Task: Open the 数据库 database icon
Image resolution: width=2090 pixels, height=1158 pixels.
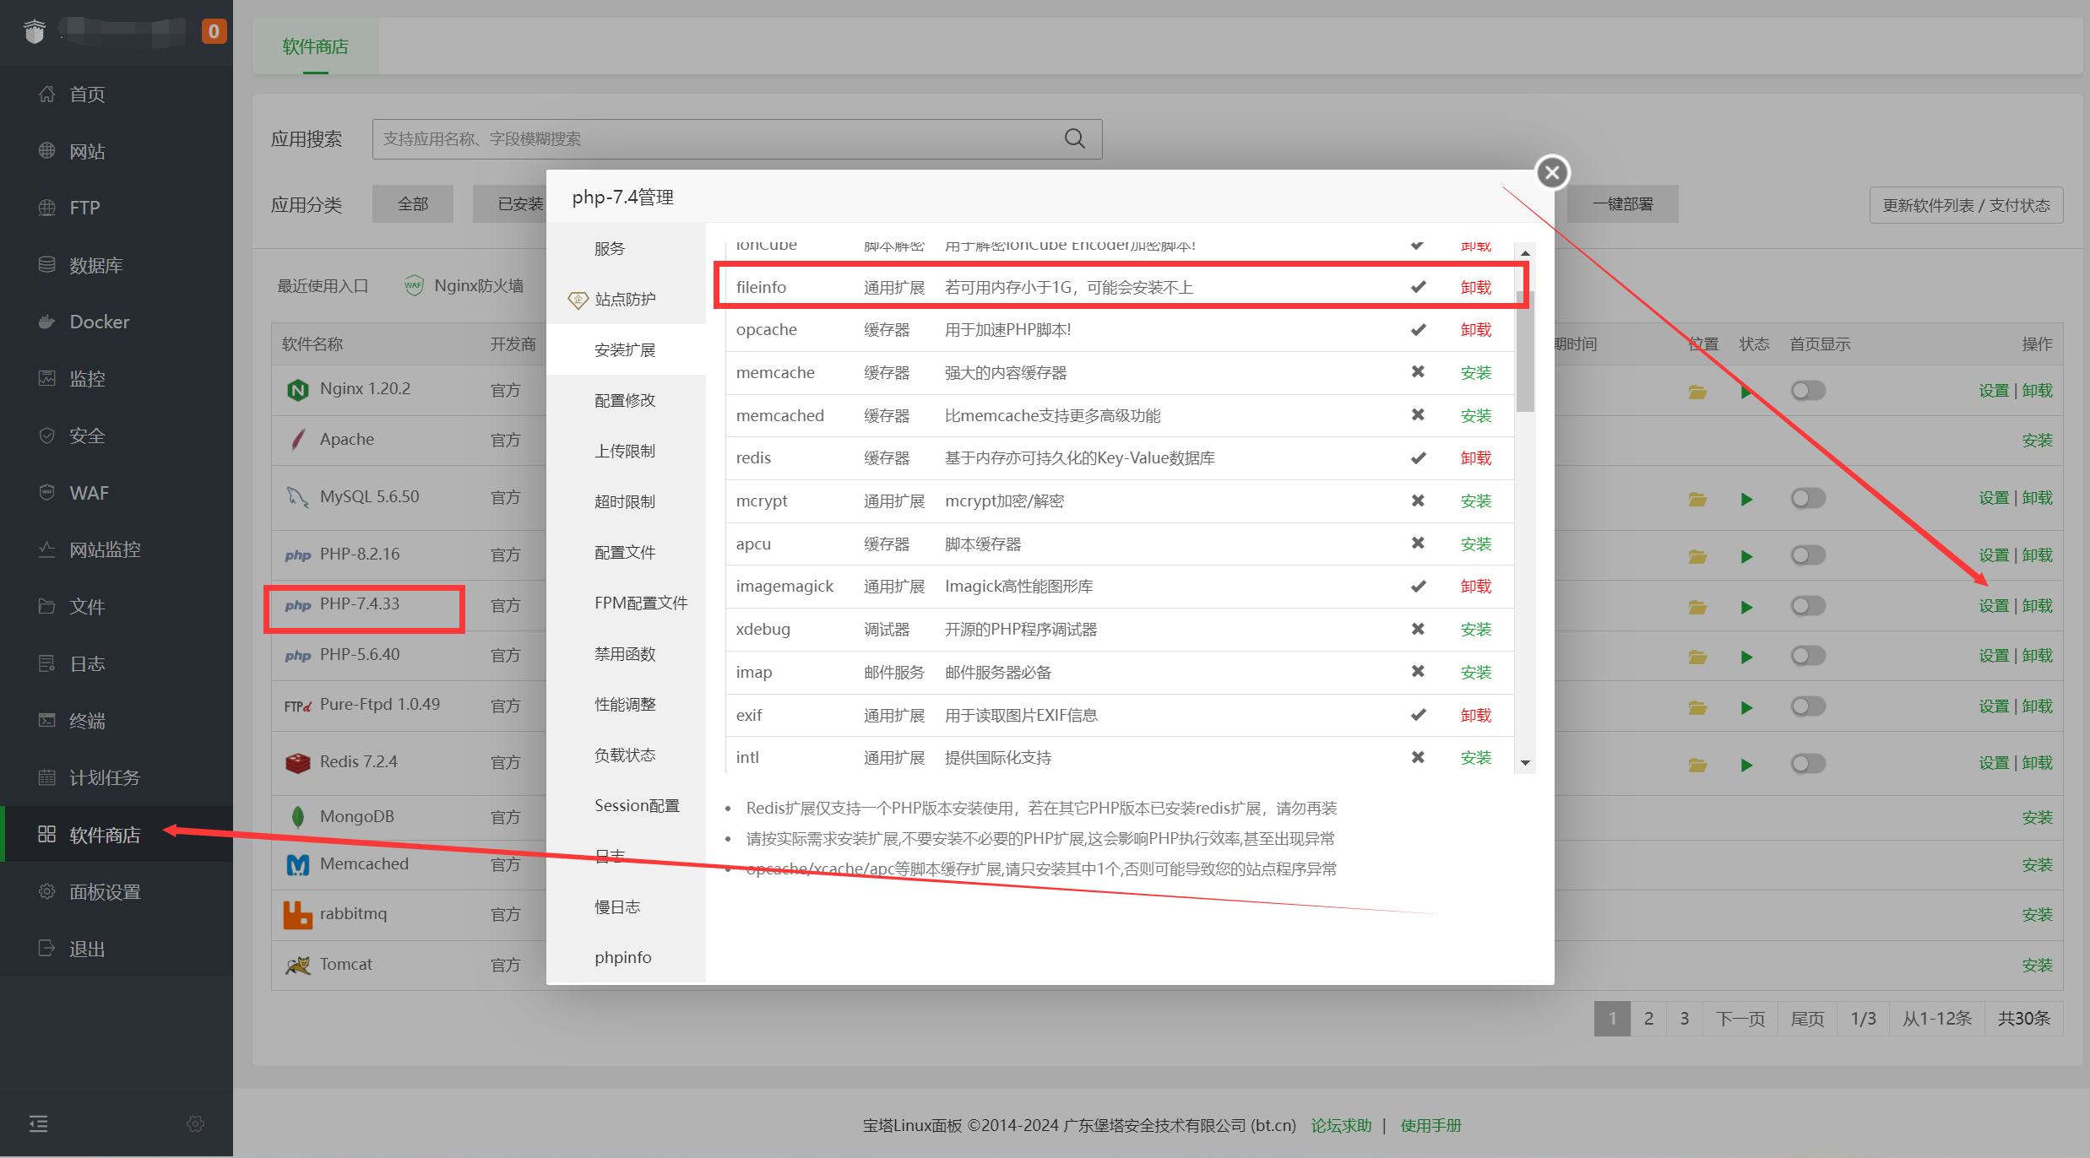Action: pyautogui.click(x=47, y=264)
